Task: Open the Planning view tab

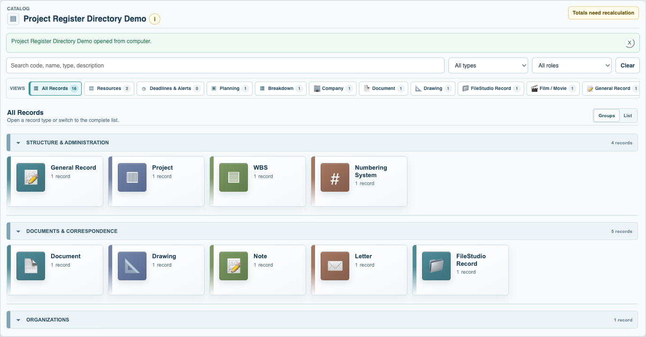Action: click(230, 89)
